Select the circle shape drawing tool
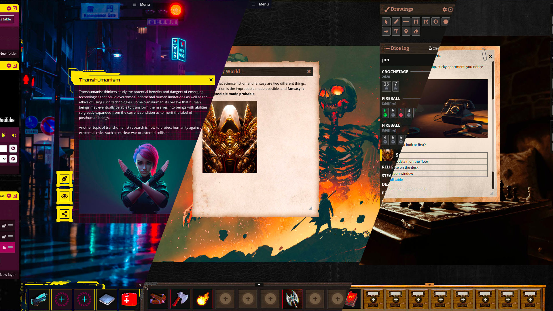The image size is (553, 311). (x=436, y=22)
